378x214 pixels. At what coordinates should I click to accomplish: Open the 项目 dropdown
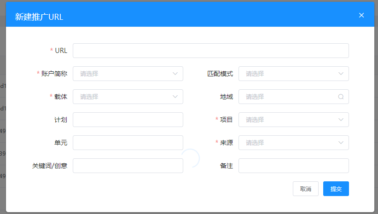[294, 120]
